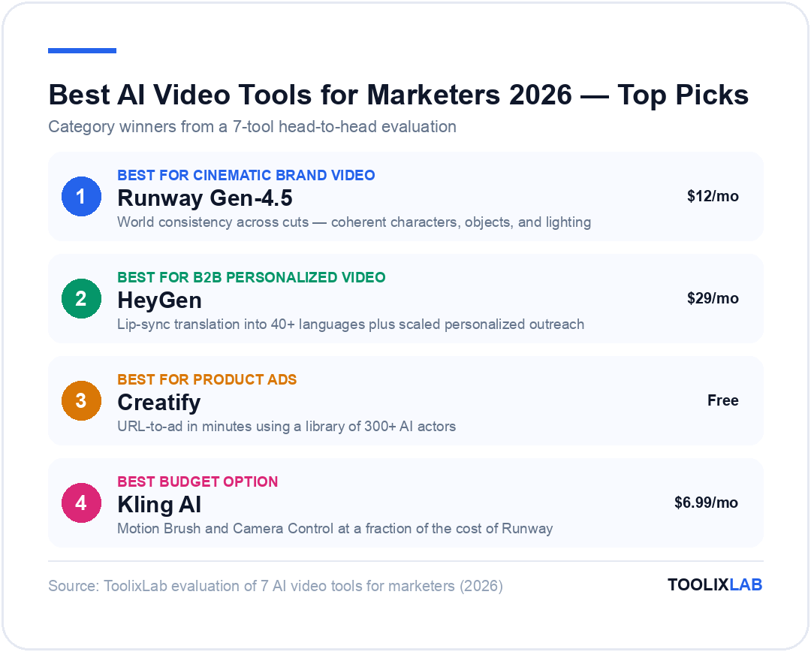Click 'BEST FOR PRODUCT ADS' label
Image resolution: width=811 pixels, height=652 pixels.
(x=207, y=380)
